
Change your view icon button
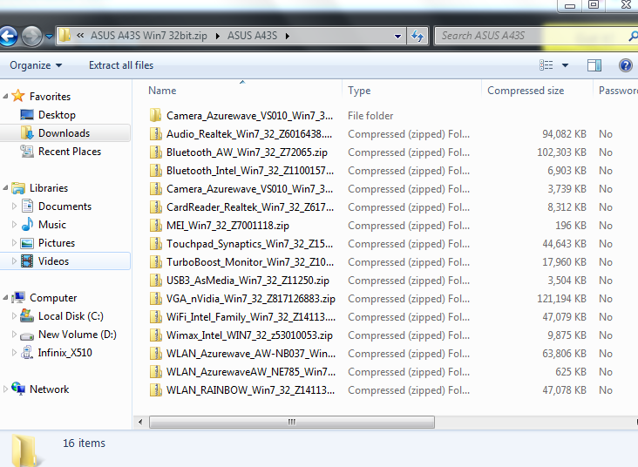click(546, 65)
